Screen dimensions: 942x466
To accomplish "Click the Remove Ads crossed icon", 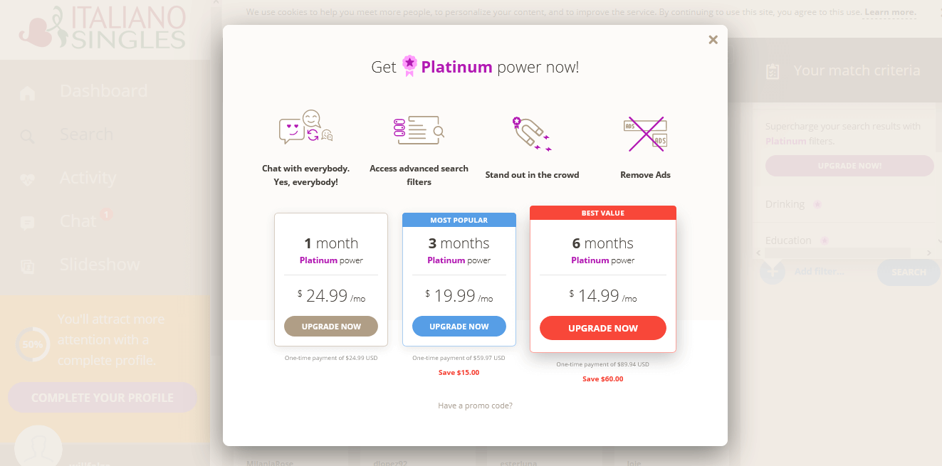I will [645, 134].
